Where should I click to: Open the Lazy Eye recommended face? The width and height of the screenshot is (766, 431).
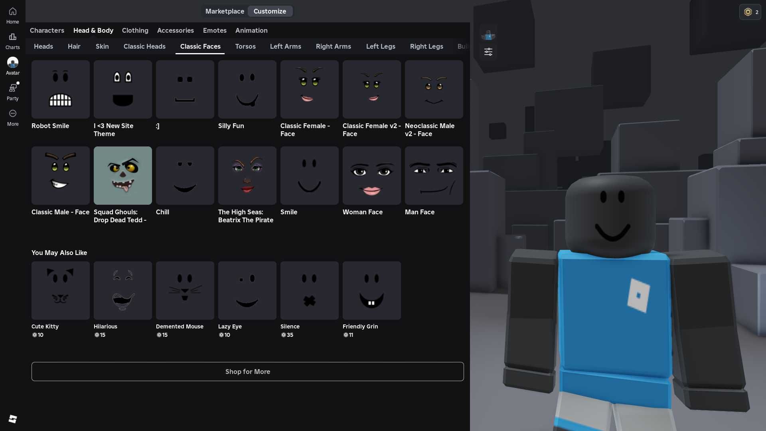click(x=247, y=291)
